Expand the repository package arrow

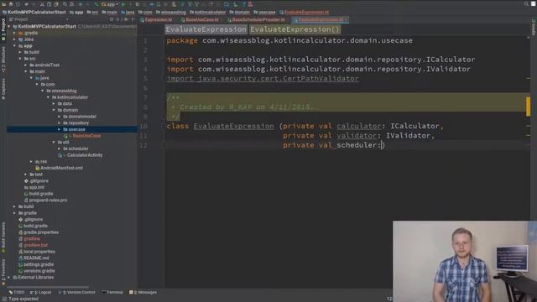coord(60,123)
